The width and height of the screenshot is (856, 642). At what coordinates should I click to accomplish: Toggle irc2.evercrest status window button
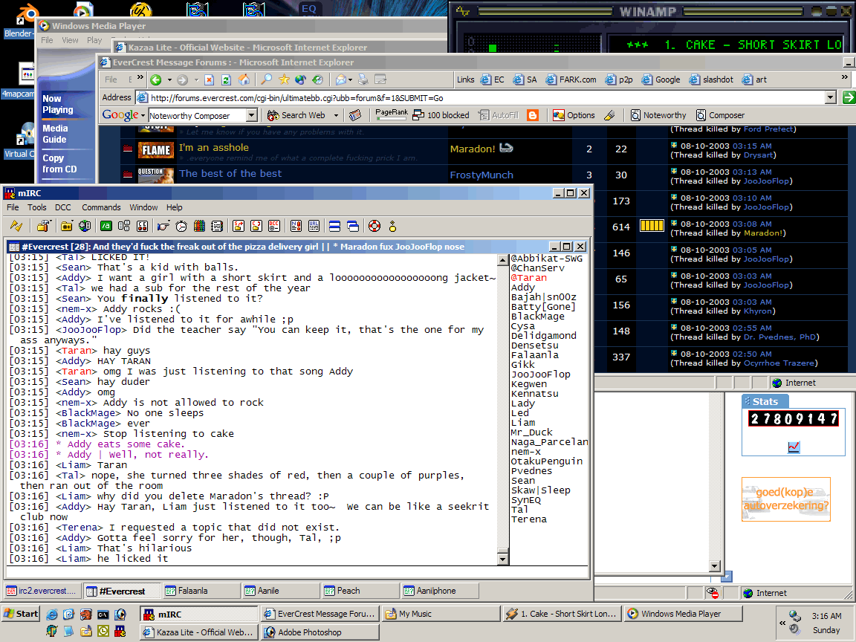tap(42, 591)
